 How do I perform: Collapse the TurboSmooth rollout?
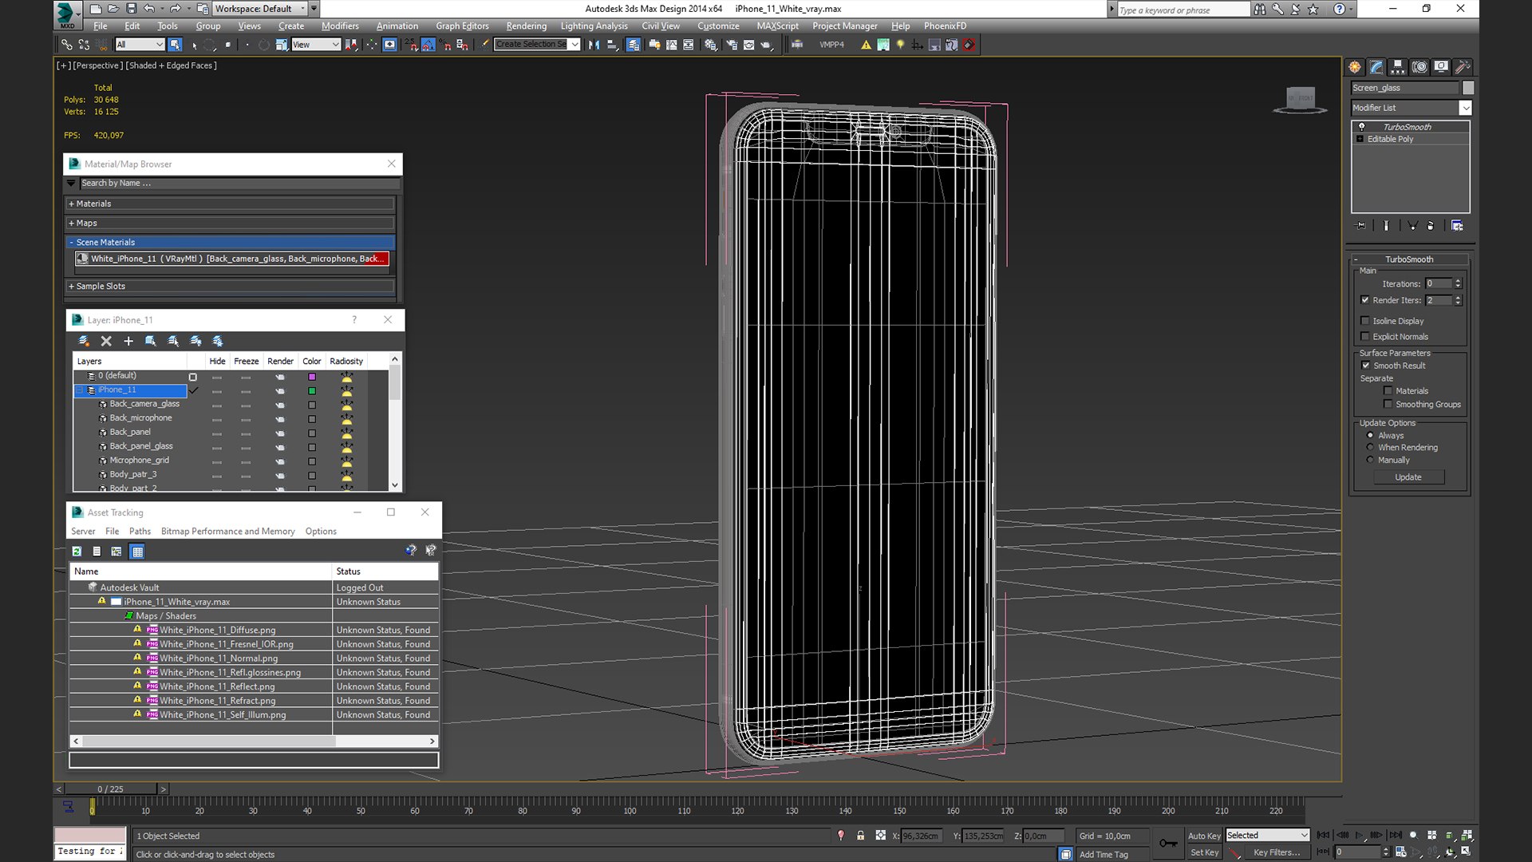pos(1409,259)
